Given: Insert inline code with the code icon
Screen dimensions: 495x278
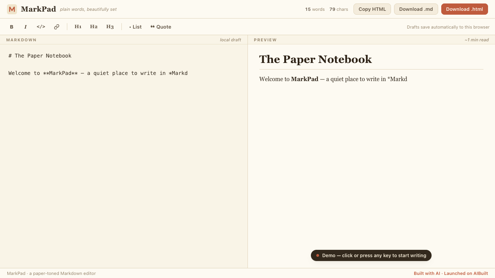Looking at the screenshot, I should pos(41,27).
